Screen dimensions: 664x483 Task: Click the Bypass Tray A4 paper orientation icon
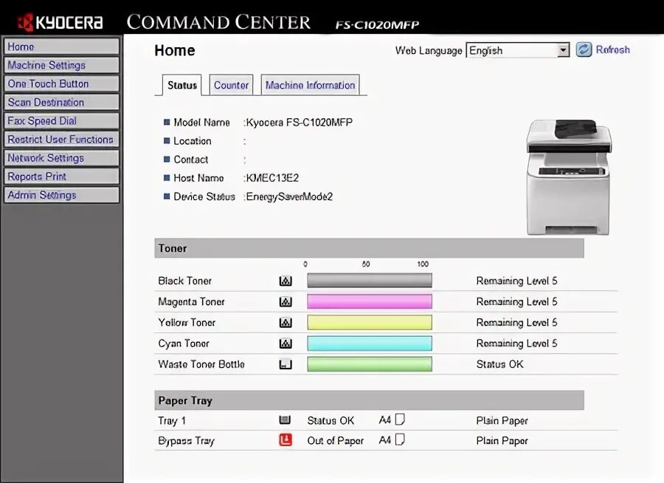[400, 439]
